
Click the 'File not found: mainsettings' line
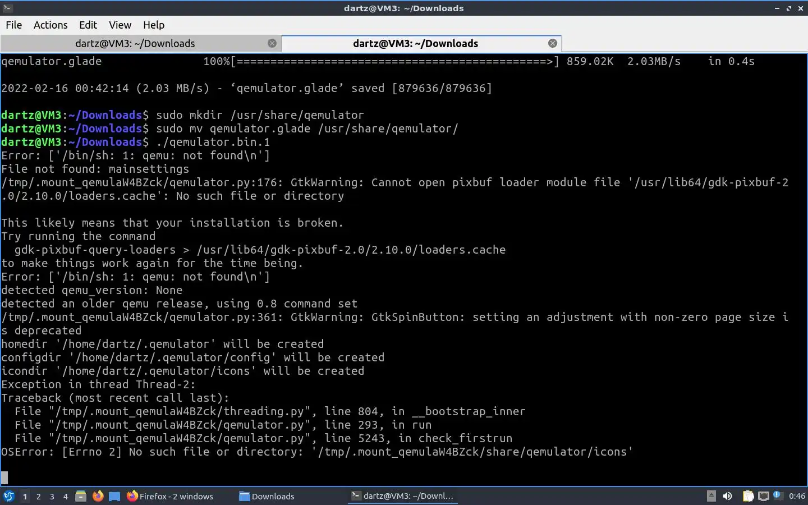(x=95, y=169)
